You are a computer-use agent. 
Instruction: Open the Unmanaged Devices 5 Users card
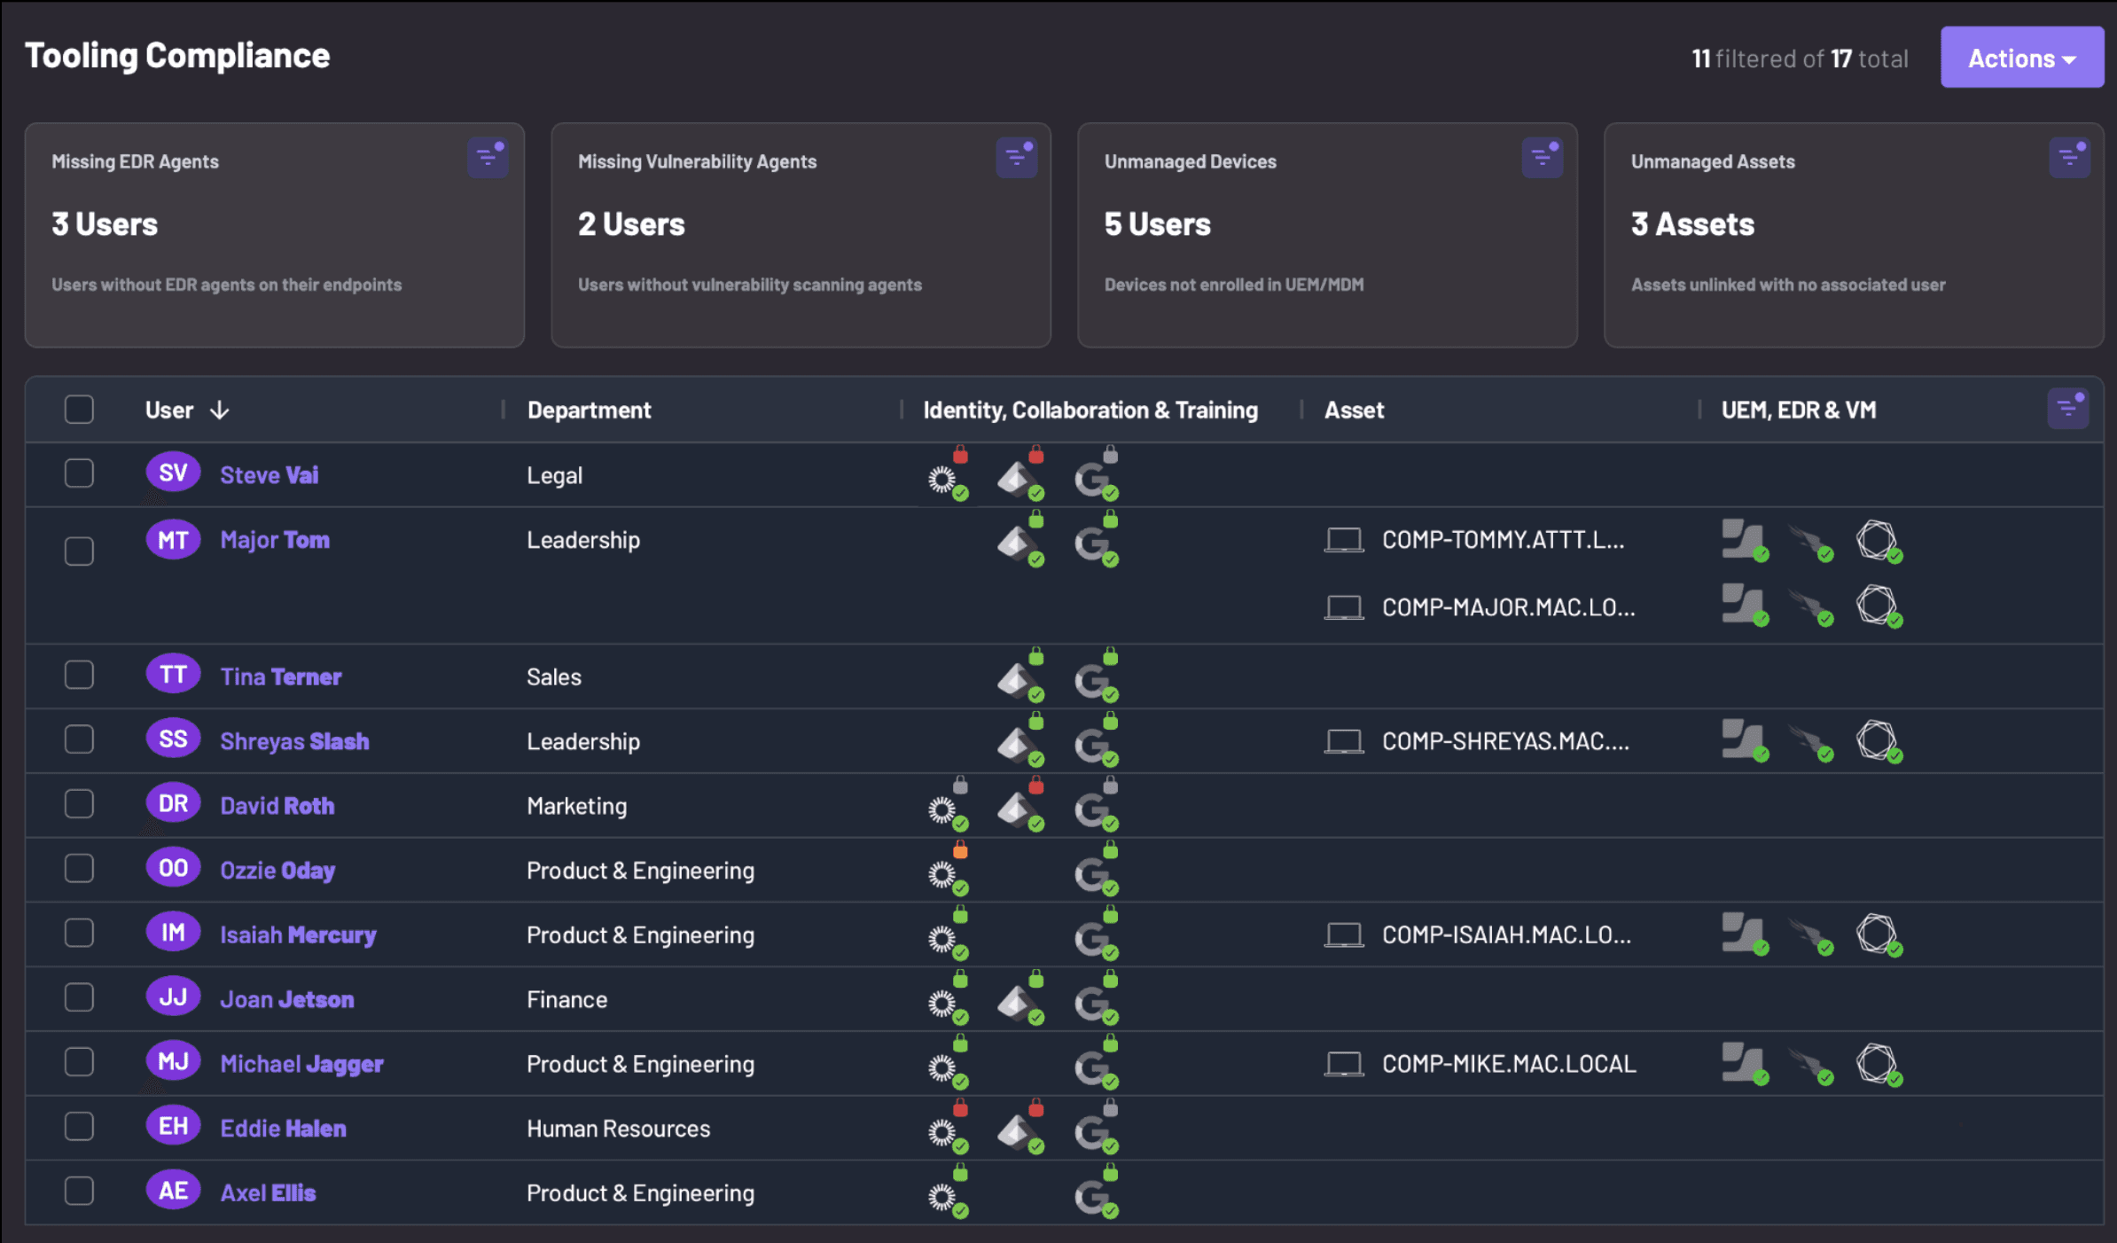(x=1327, y=235)
